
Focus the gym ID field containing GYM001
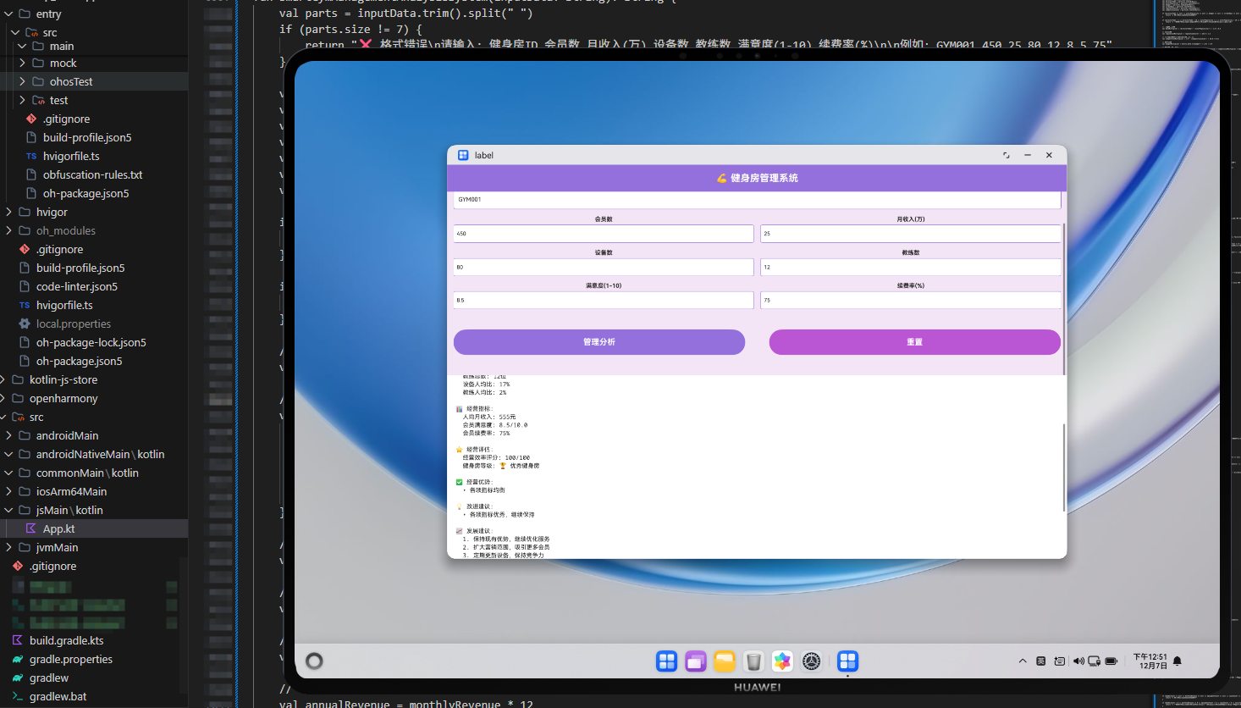[757, 200]
